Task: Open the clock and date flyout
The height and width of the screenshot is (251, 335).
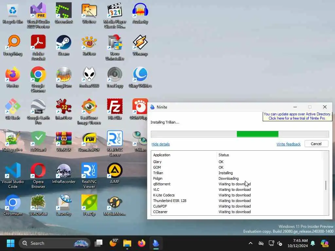Action: 298,243
